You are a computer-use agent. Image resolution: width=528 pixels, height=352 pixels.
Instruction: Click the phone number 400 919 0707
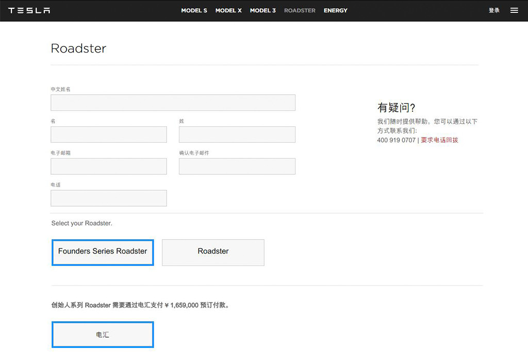click(x=397, y=140)
